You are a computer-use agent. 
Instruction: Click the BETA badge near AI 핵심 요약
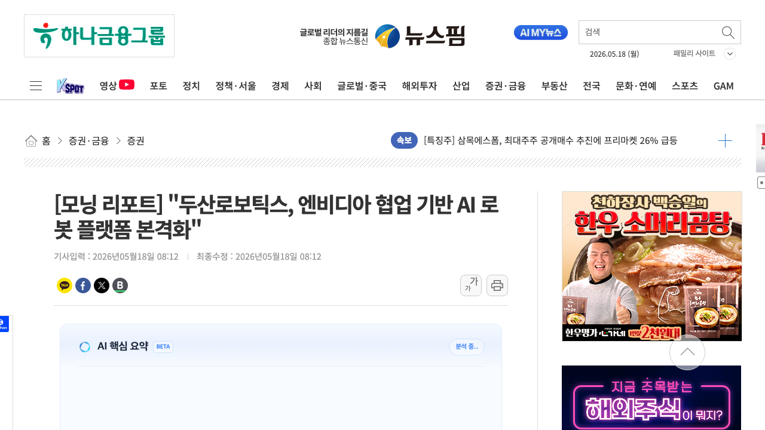[163, 347]
